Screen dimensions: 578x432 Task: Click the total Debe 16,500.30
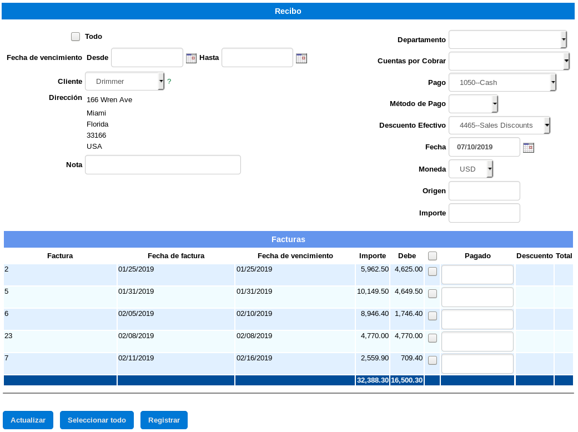coord(407,380)
